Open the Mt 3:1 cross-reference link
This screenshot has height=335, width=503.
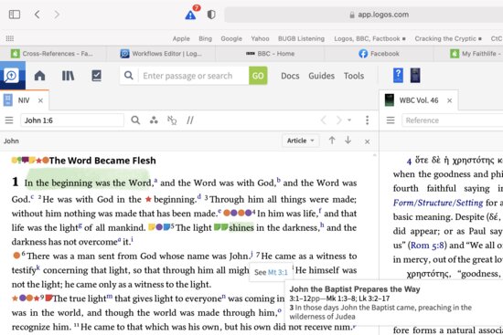(278, 272)
